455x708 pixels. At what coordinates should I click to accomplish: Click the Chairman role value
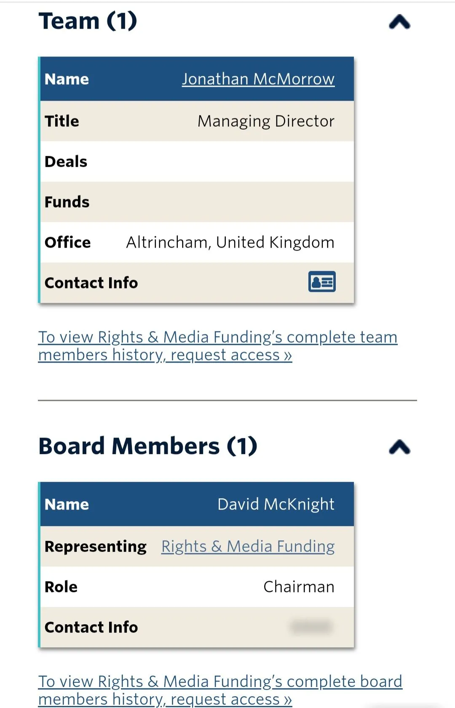pyautogui.click(x=299, y=587)
